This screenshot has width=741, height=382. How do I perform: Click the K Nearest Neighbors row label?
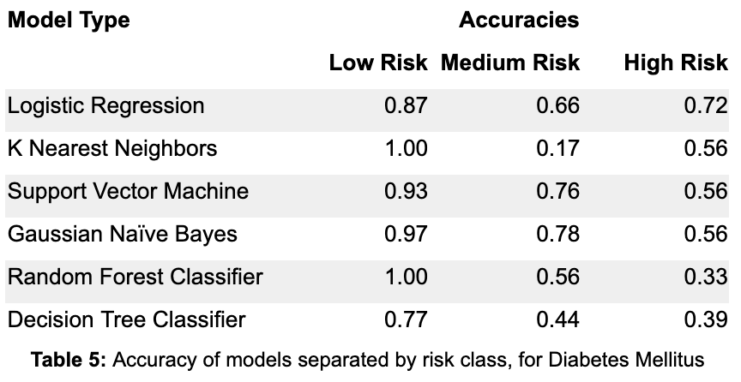112,148
